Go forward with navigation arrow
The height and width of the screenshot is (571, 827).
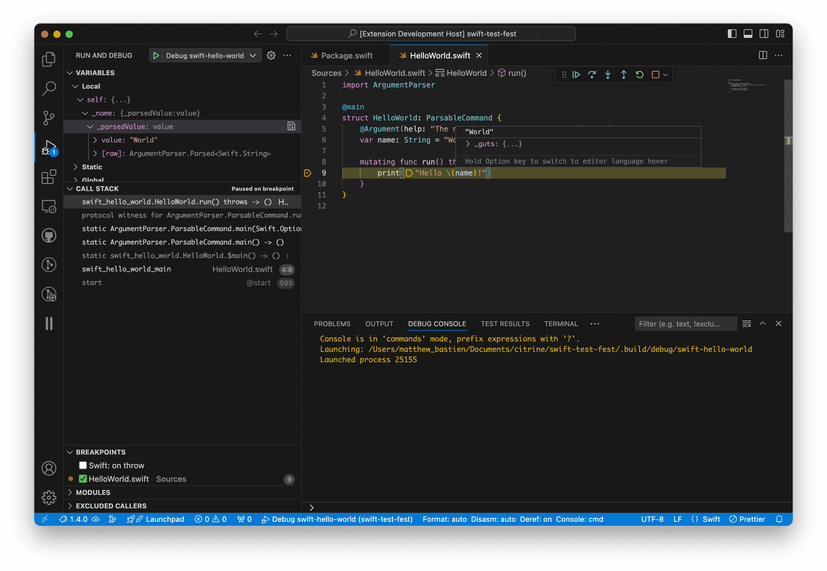tap(274, 34)
